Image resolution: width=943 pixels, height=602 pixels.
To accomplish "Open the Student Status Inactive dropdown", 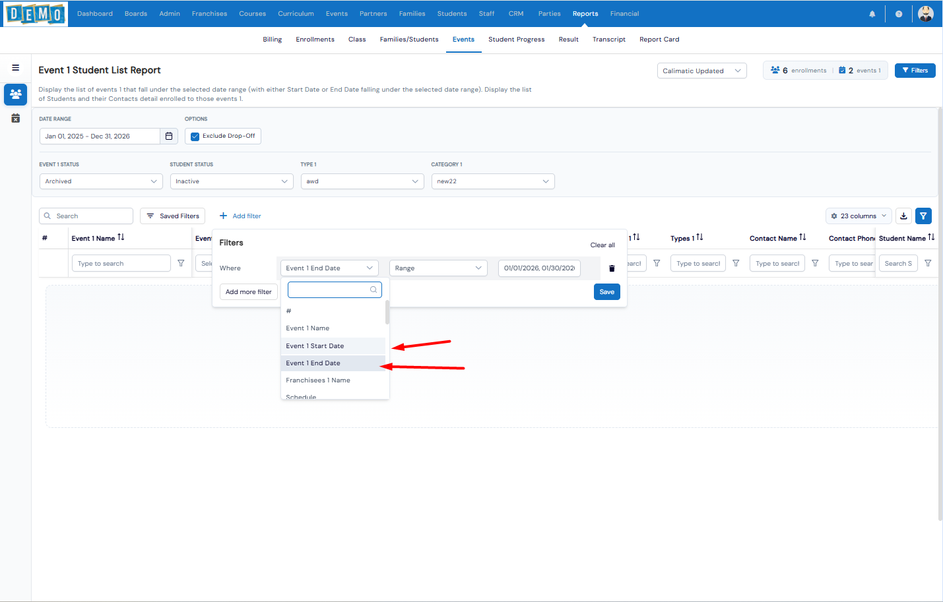I will [x=232, y=181].
